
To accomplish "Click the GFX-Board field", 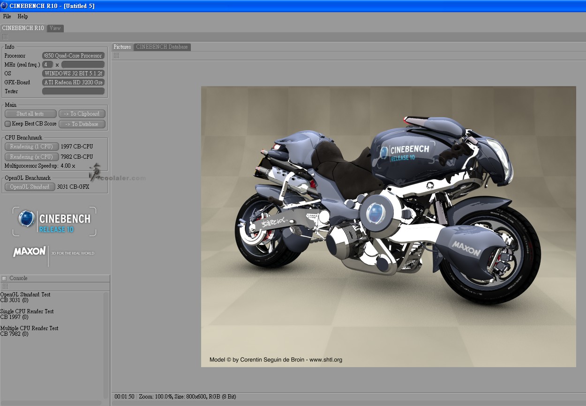I will [74, 82].
